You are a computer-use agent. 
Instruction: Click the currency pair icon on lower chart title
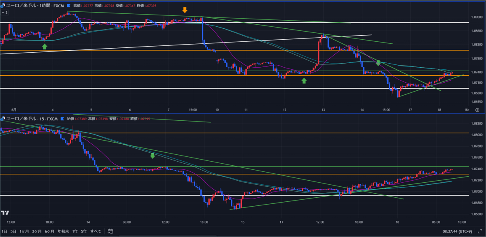(x=3, y=119)
